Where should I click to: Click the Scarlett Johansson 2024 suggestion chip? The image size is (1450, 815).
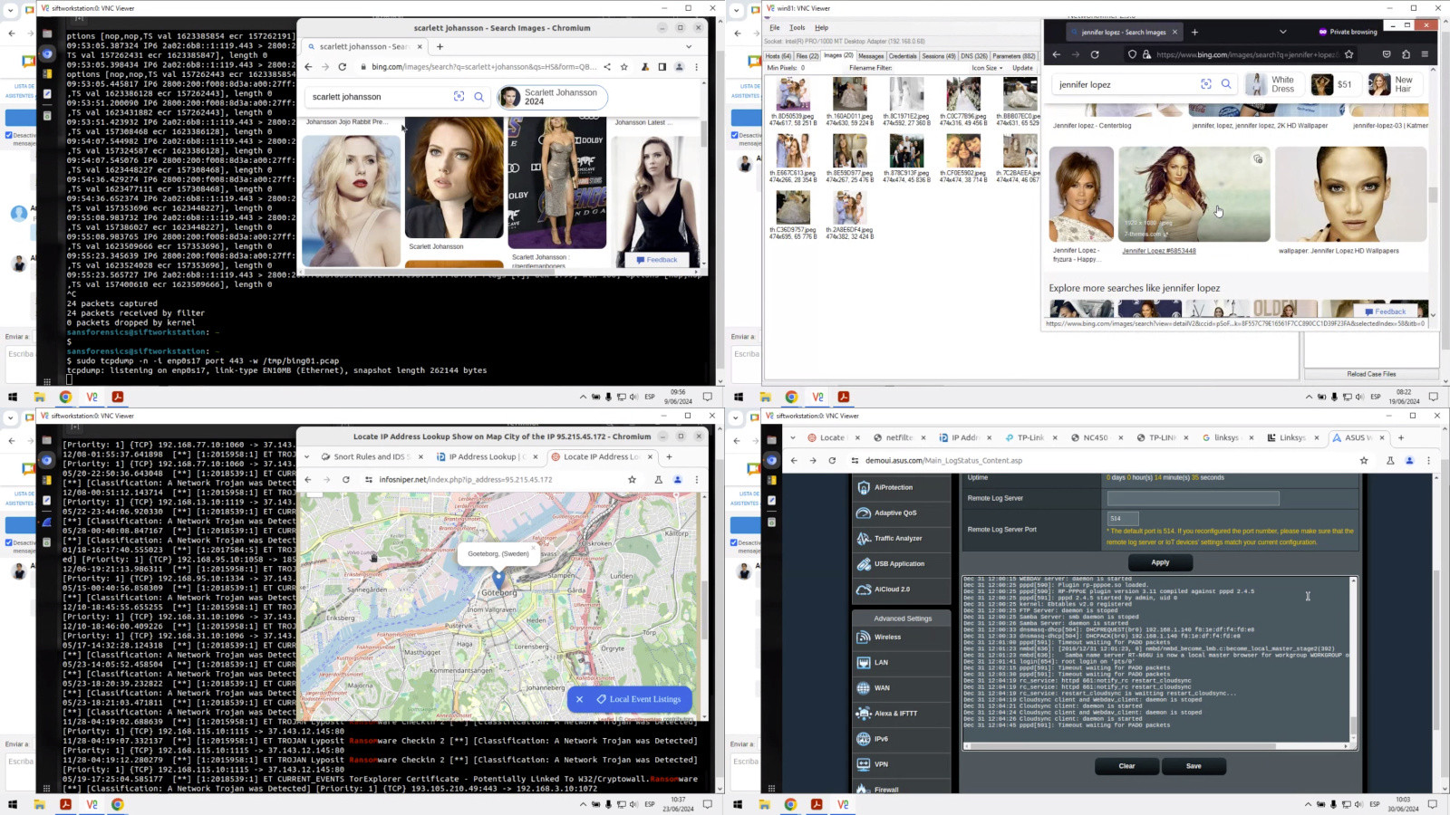pyautogui.click(x=552, y=97)
